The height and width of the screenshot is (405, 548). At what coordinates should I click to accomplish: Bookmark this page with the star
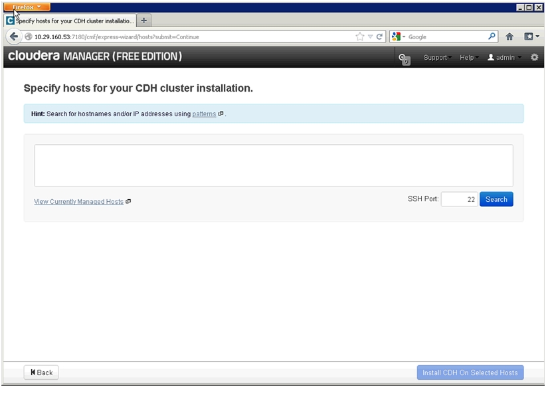tap(359, 37)
